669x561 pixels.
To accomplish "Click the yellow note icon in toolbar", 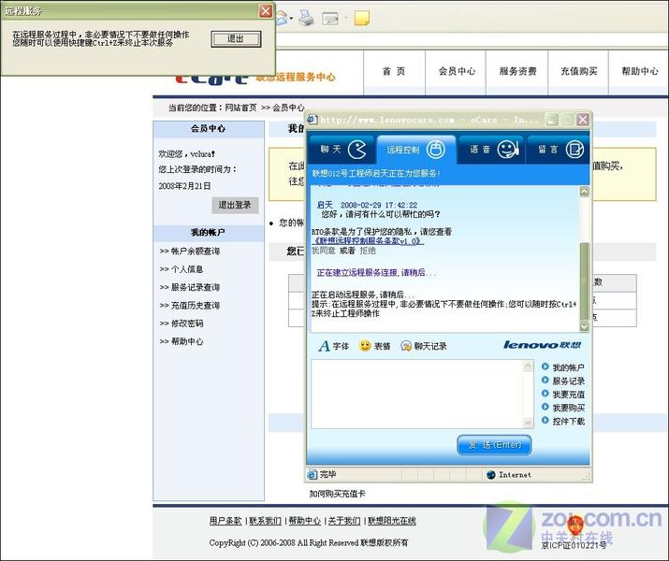I will pos(361,19).
